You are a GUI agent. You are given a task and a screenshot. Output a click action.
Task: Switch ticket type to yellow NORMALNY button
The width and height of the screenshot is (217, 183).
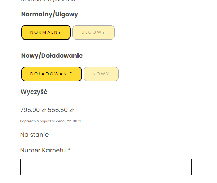(46, 32)
